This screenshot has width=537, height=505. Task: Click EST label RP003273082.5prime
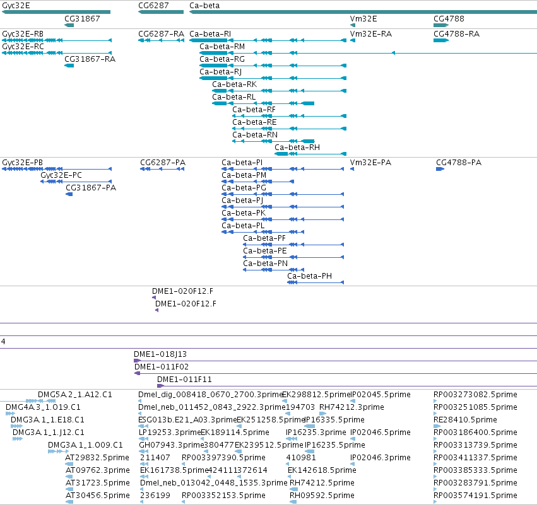(x=475, y=395)
